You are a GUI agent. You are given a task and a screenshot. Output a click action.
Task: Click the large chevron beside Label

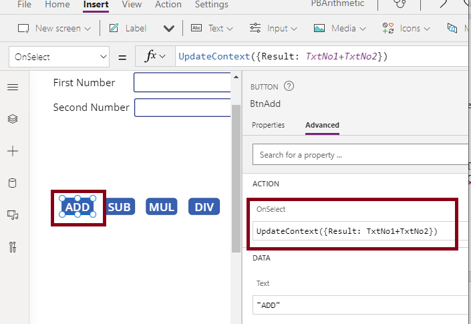pyautogui.click(x=169, y=29)
